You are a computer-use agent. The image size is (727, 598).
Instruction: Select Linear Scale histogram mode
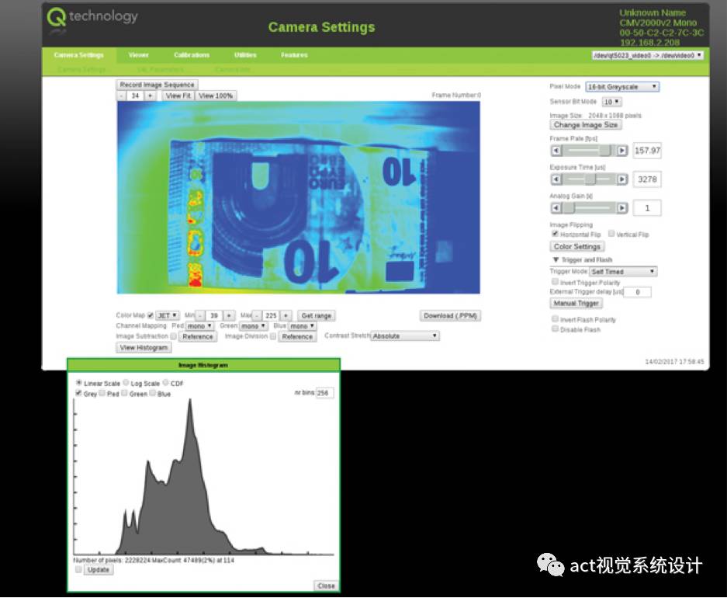click(x=79, y=383)
